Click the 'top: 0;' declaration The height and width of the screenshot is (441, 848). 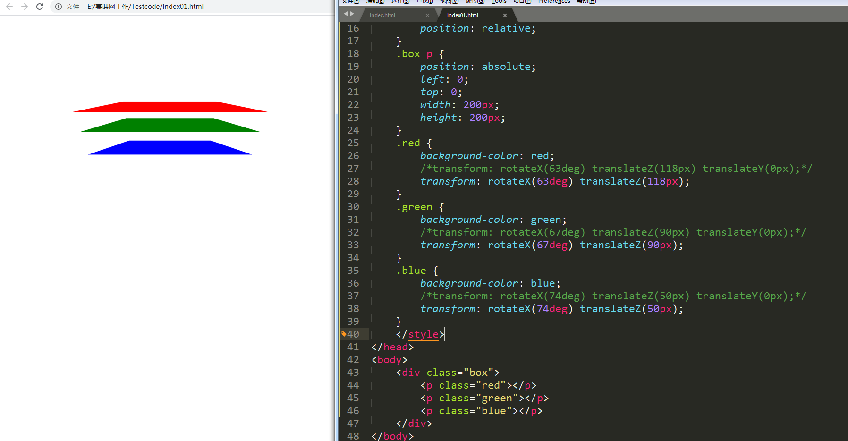[x=441, y=92]
